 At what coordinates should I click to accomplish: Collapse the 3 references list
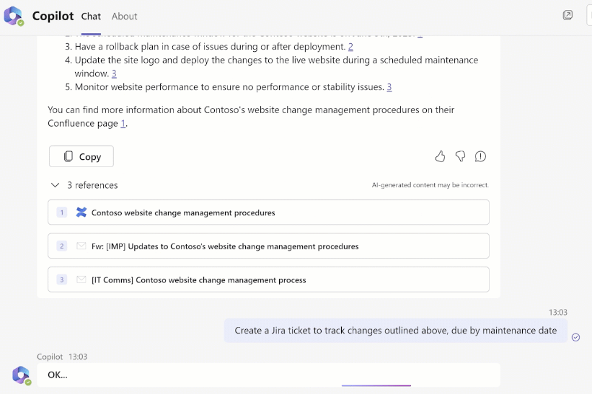point(55,185)
